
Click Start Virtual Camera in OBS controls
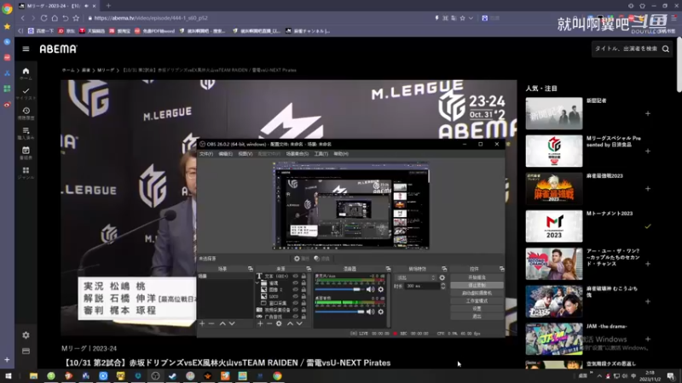pos(477,293)
